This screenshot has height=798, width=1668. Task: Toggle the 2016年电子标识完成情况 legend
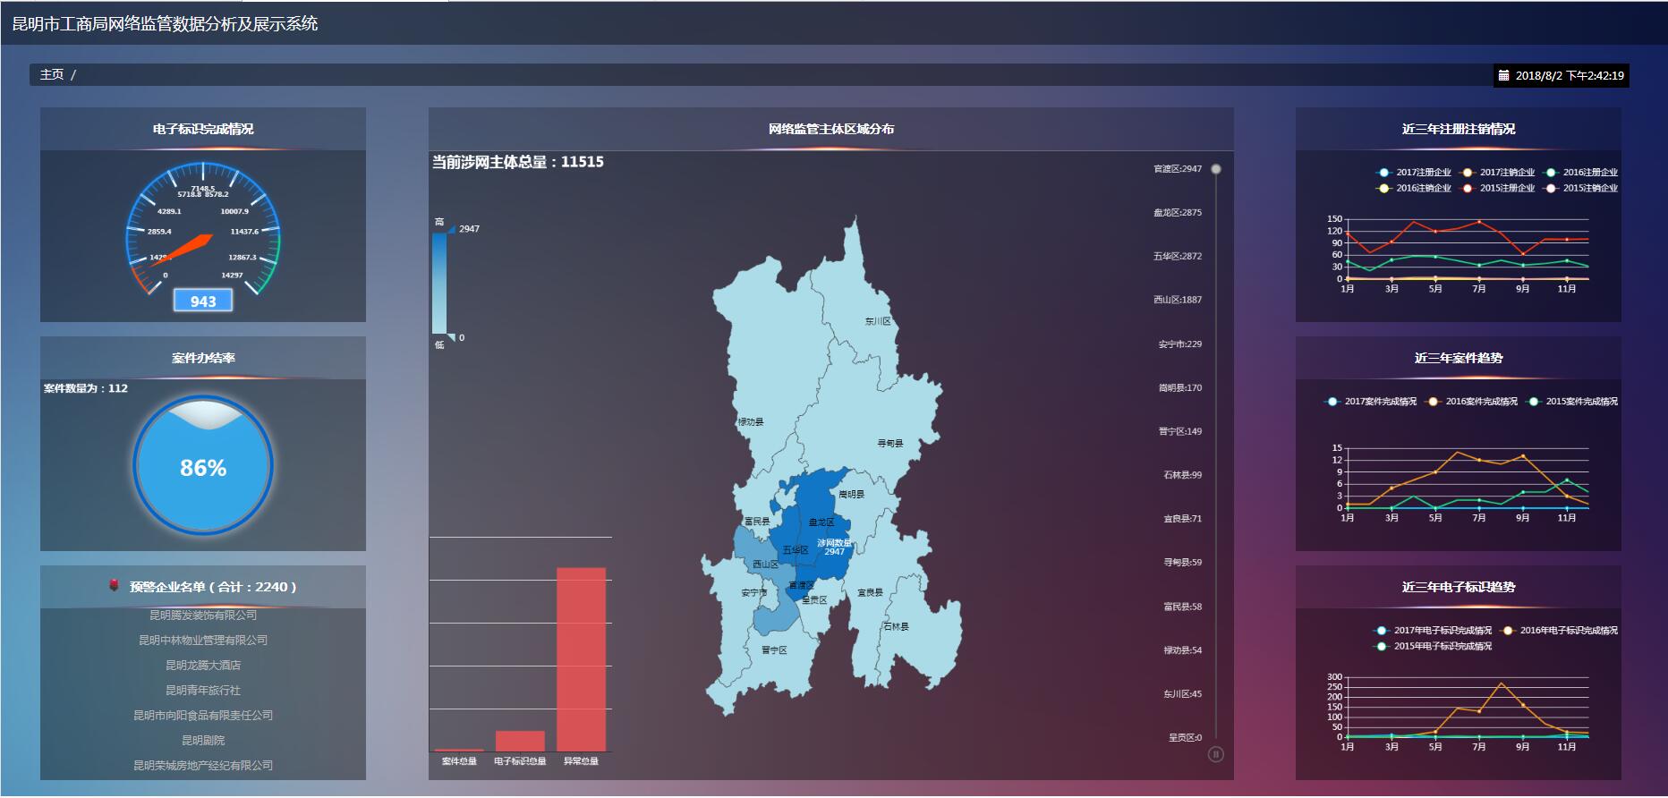click(1559, 631)
